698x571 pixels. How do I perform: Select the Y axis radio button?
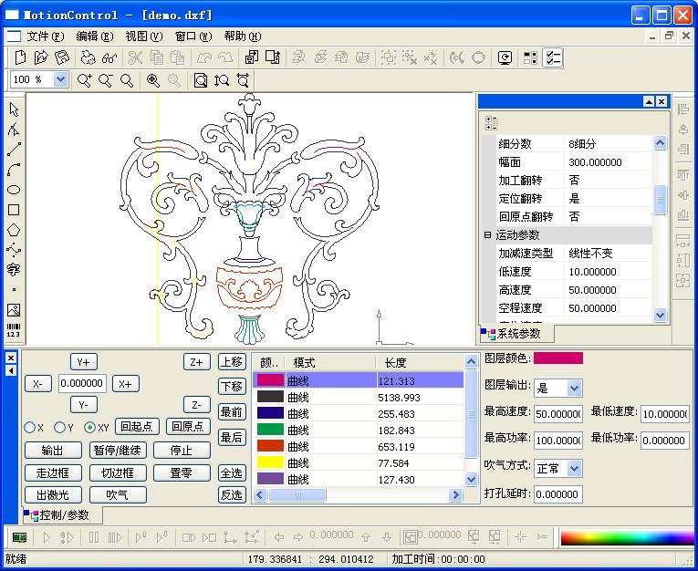click(59, 427)
